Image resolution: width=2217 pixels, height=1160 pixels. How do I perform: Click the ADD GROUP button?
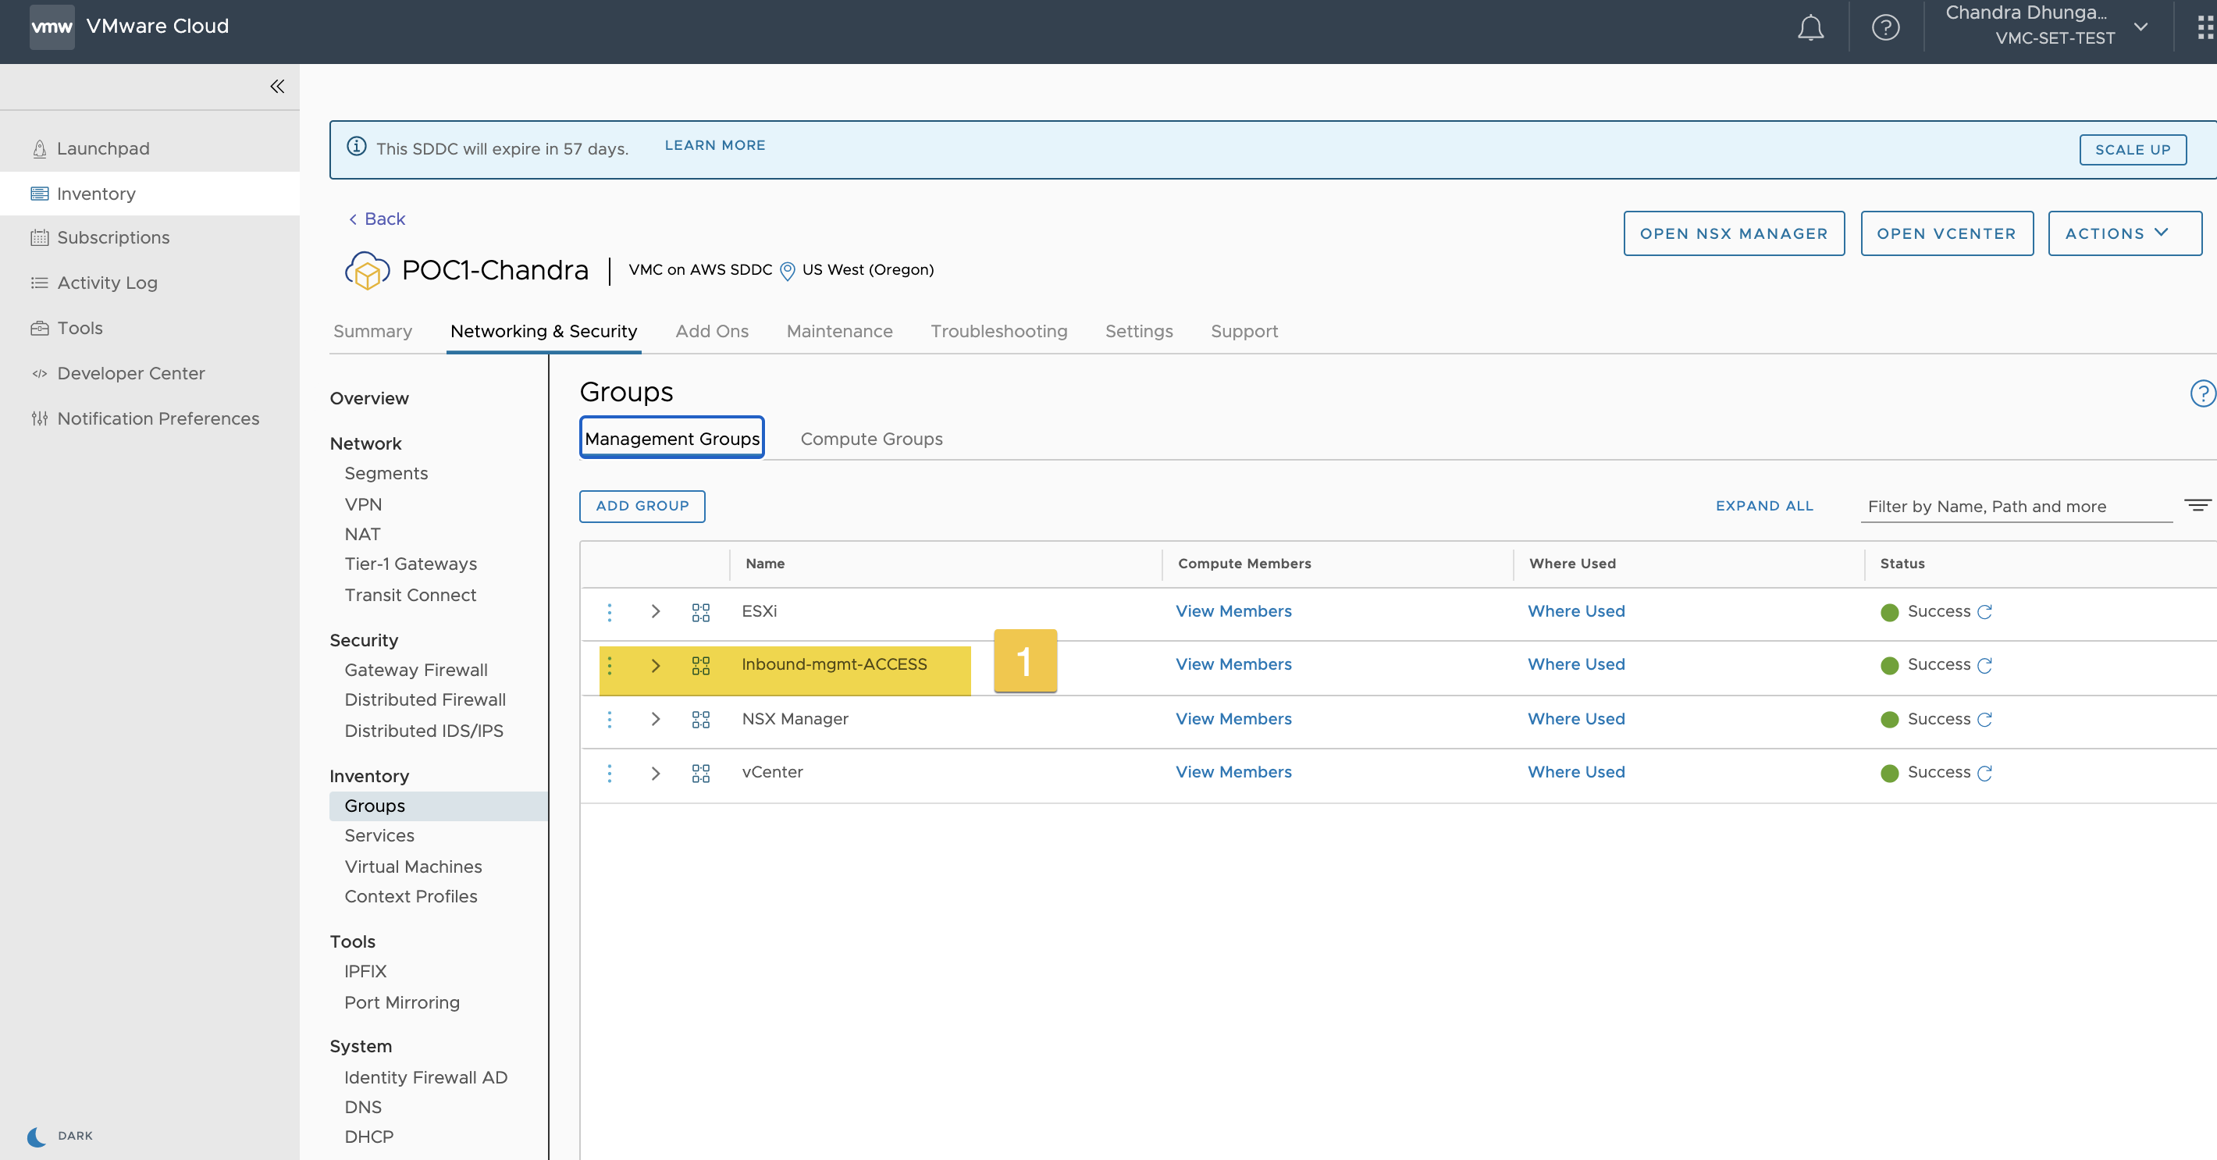coord(642,506)
